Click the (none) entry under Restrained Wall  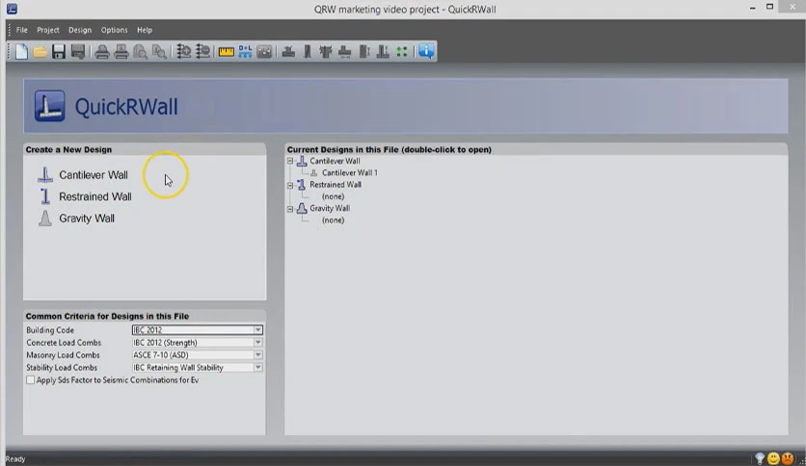[x=333, y=196]
